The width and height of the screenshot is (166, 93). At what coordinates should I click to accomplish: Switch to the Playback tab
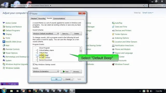coord(34,18)
